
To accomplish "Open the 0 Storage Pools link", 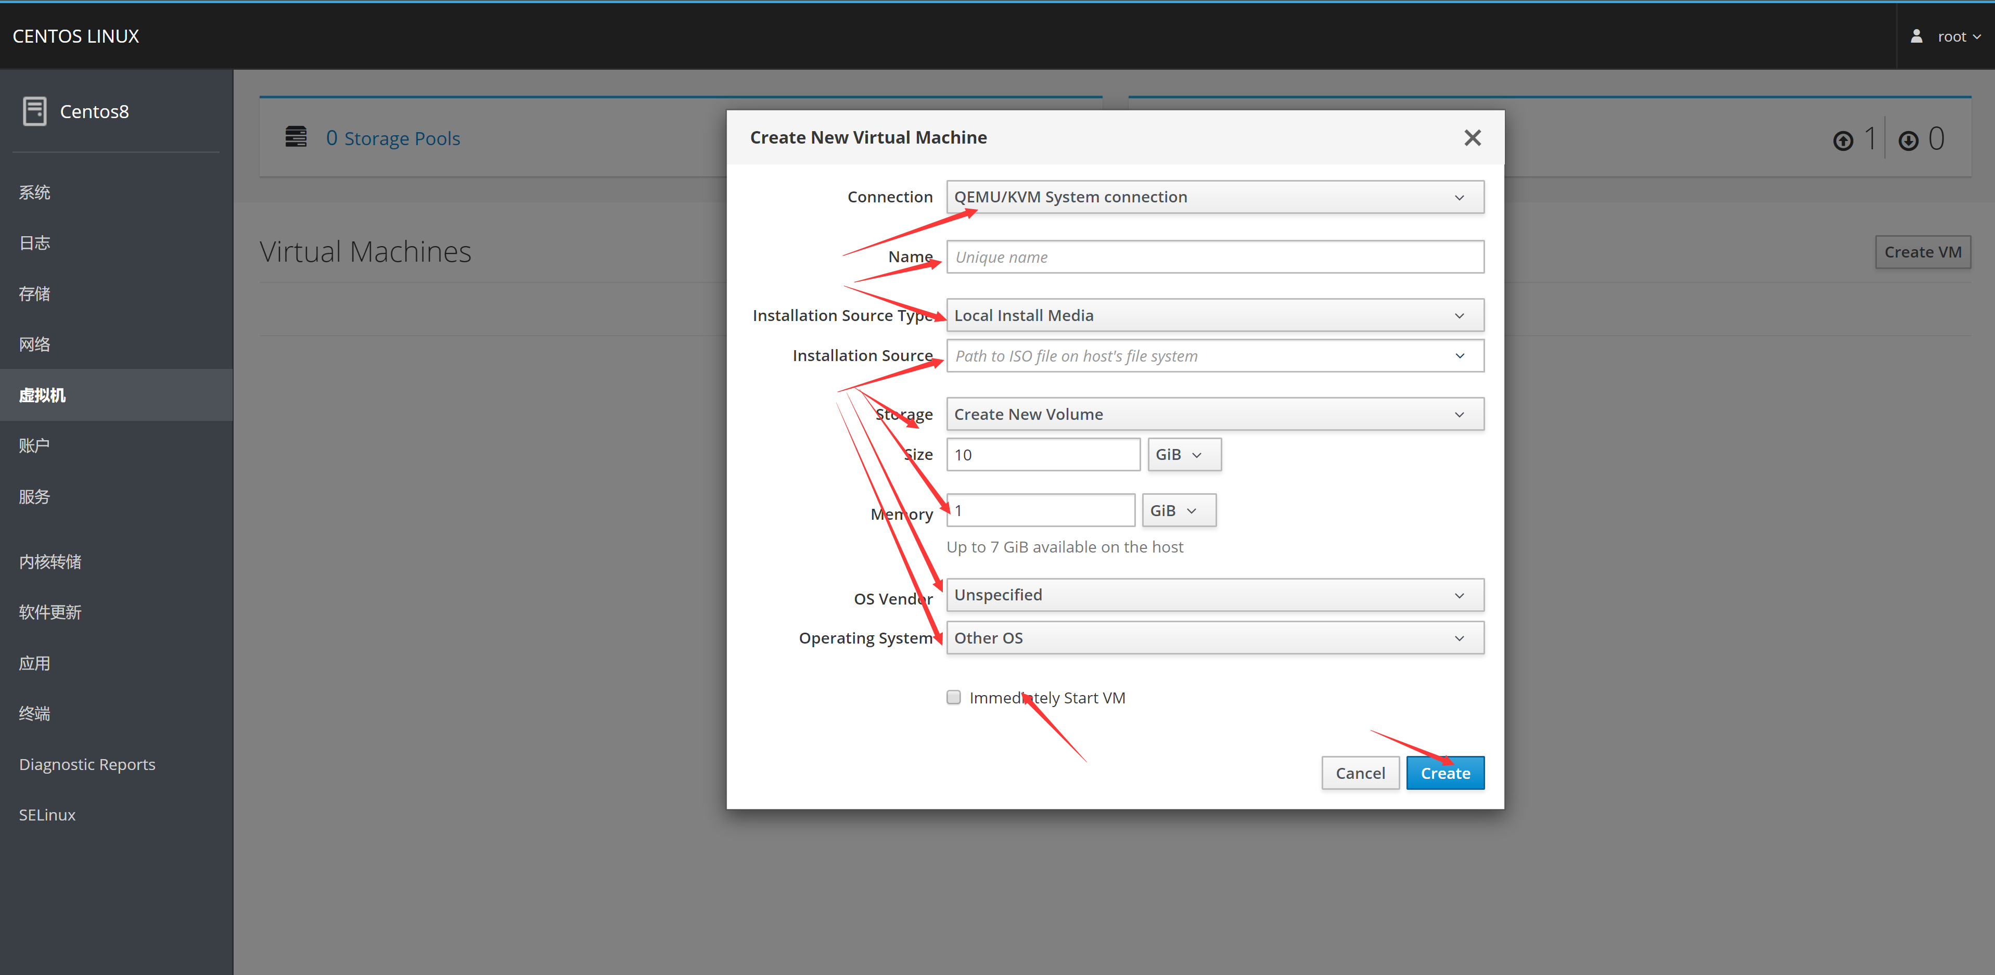I will pyautogui.click(x=393, y=138).
